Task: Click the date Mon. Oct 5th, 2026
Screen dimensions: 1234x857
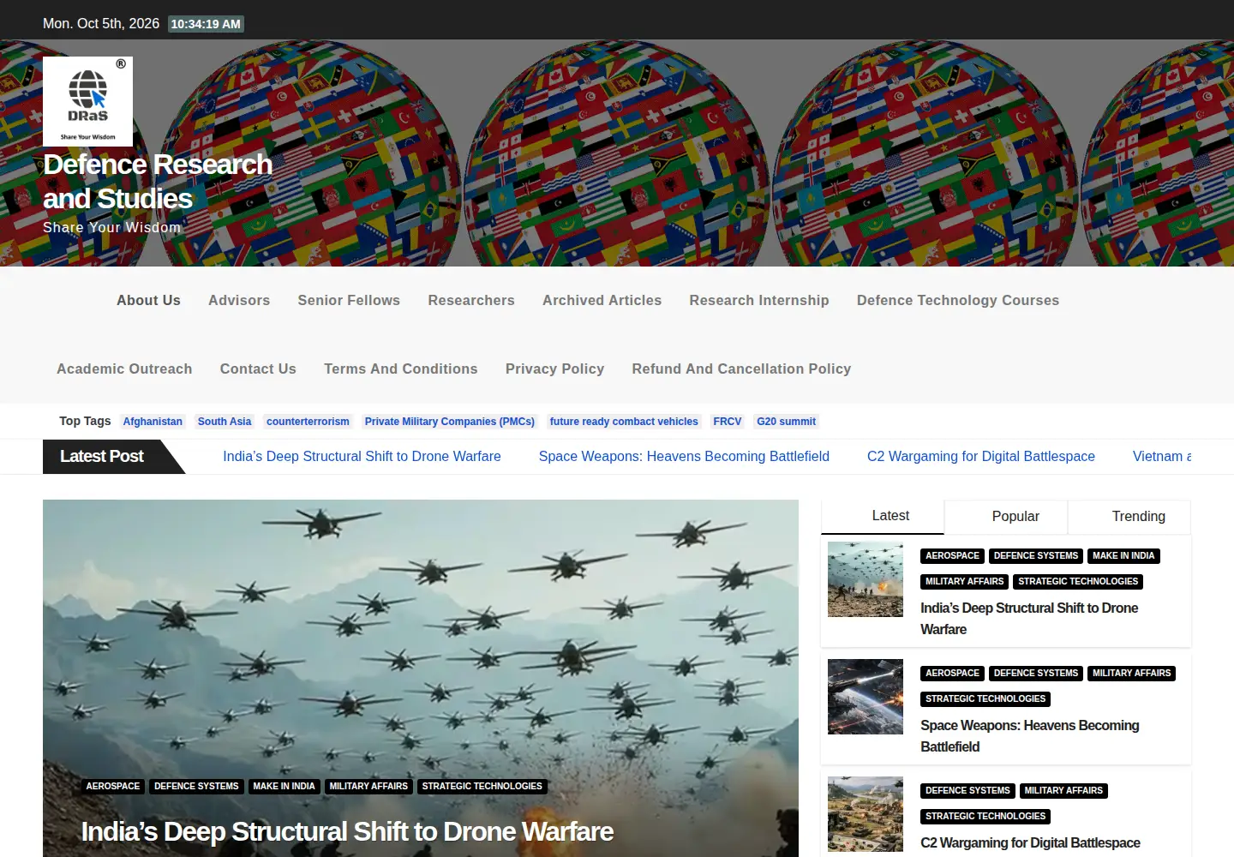Action: click(x=101, y=24)
